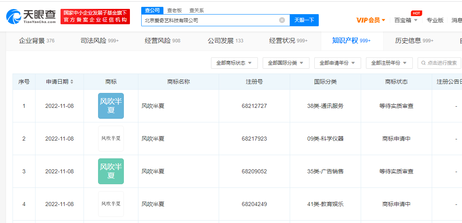The height and width of the screenshot is (223, 462).
Task: Click registration number 68209052
Action: [254, 171]
